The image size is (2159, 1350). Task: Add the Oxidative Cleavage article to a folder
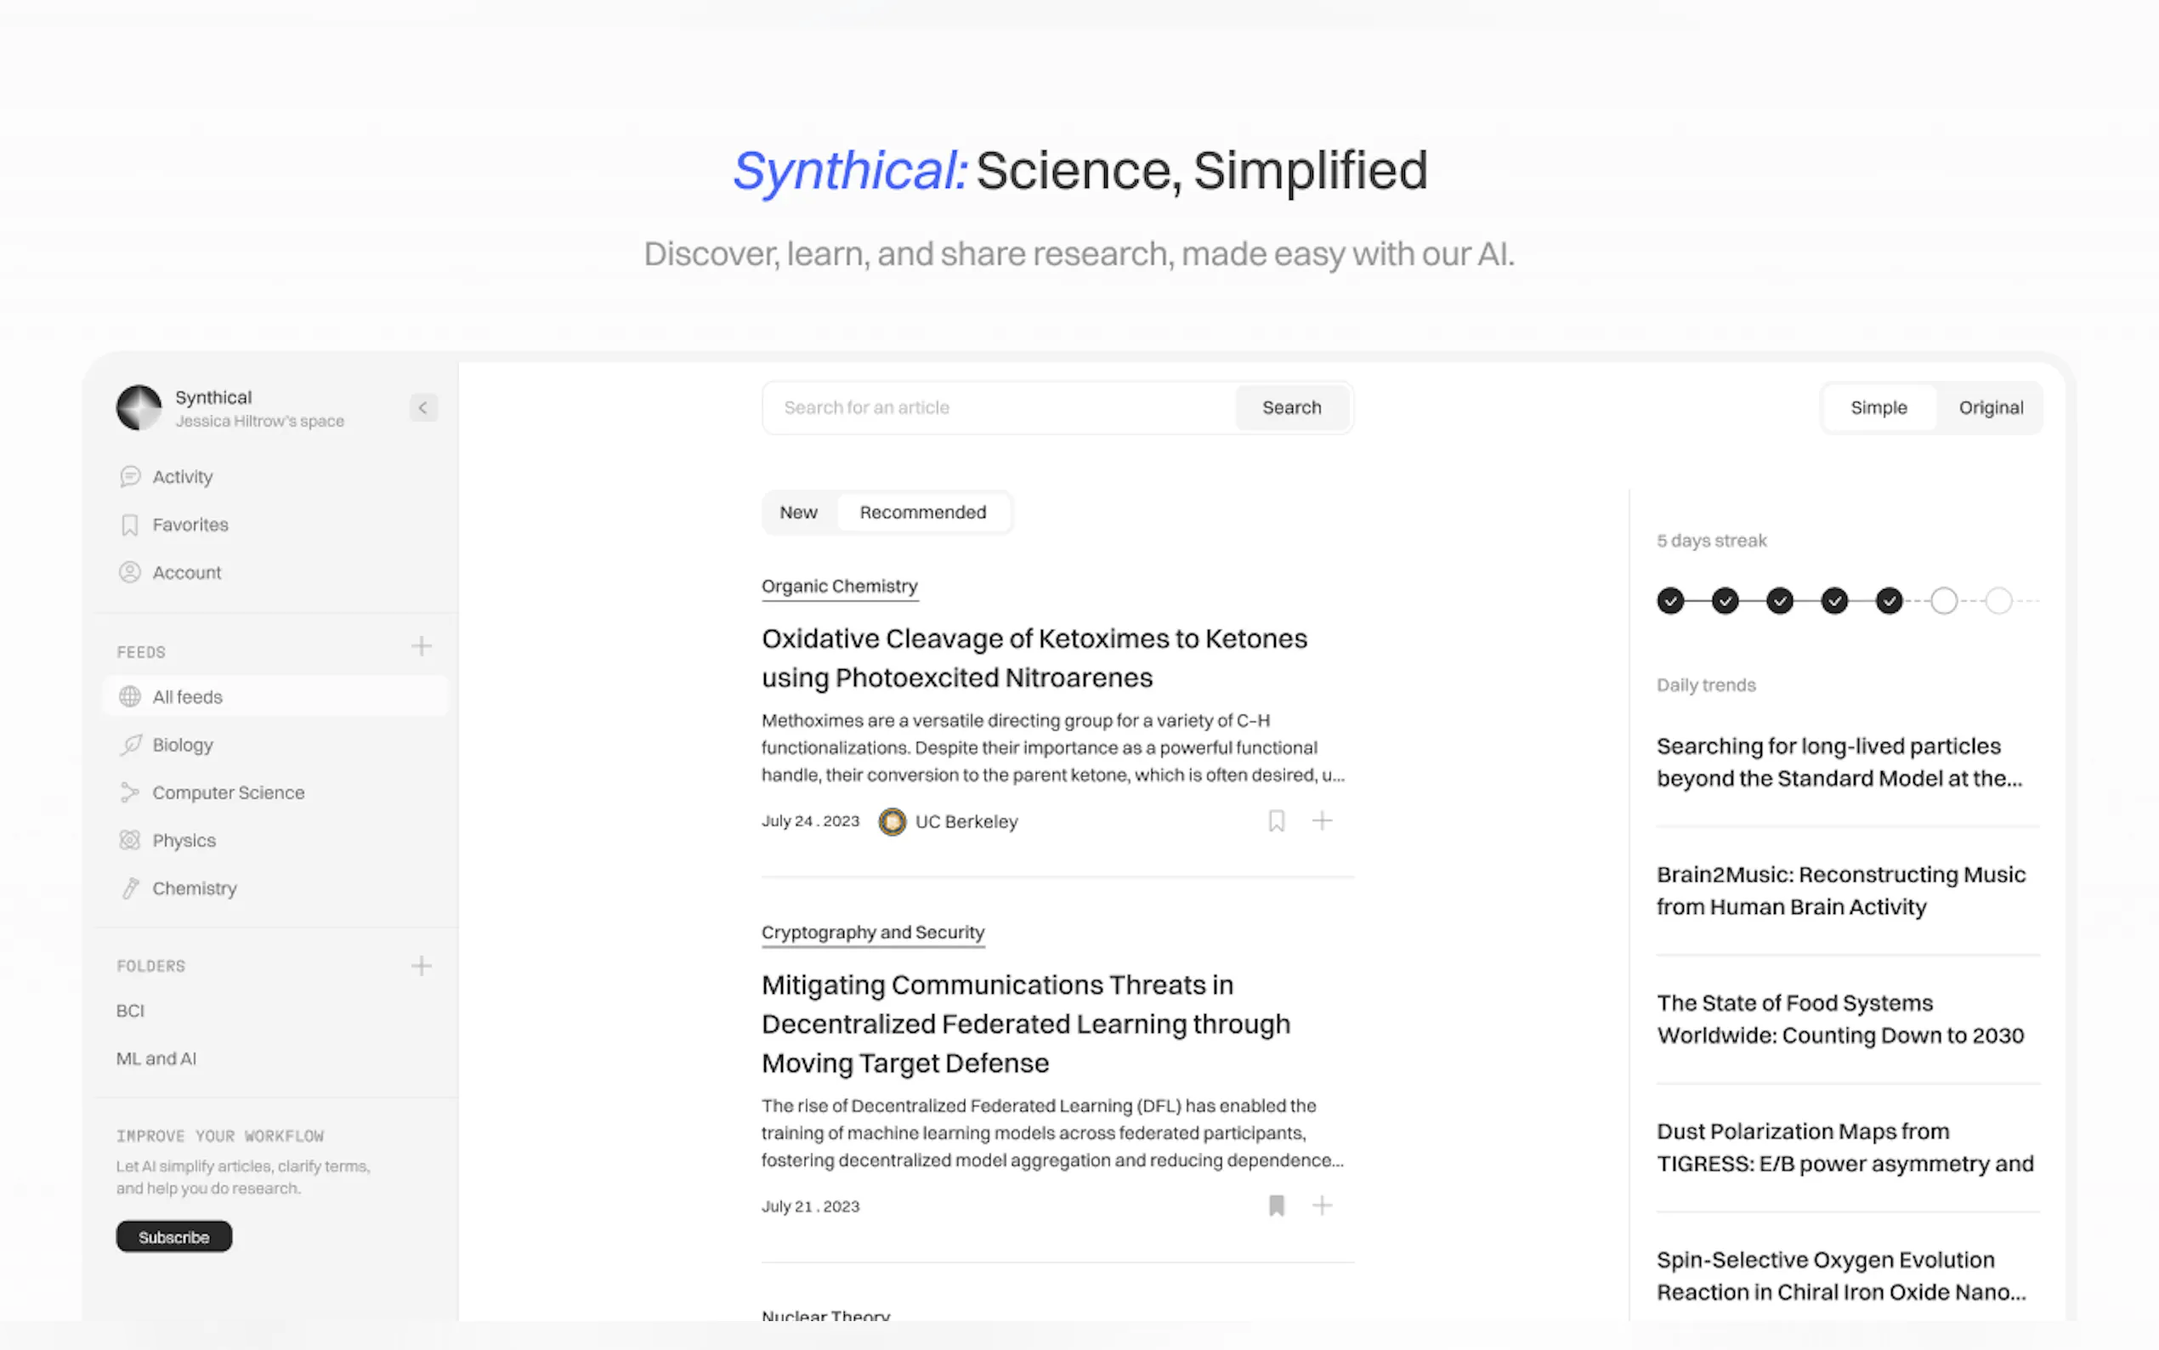(1322, 820)
